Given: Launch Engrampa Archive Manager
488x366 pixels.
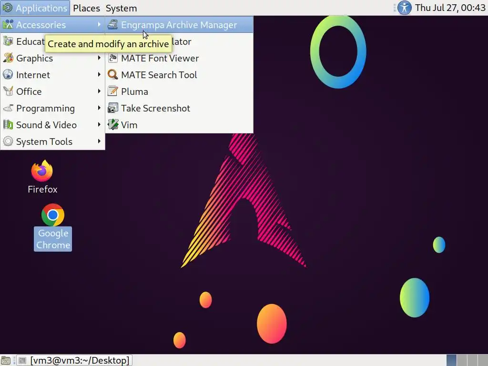Looking at the screenshot, I should coord(179,25).
